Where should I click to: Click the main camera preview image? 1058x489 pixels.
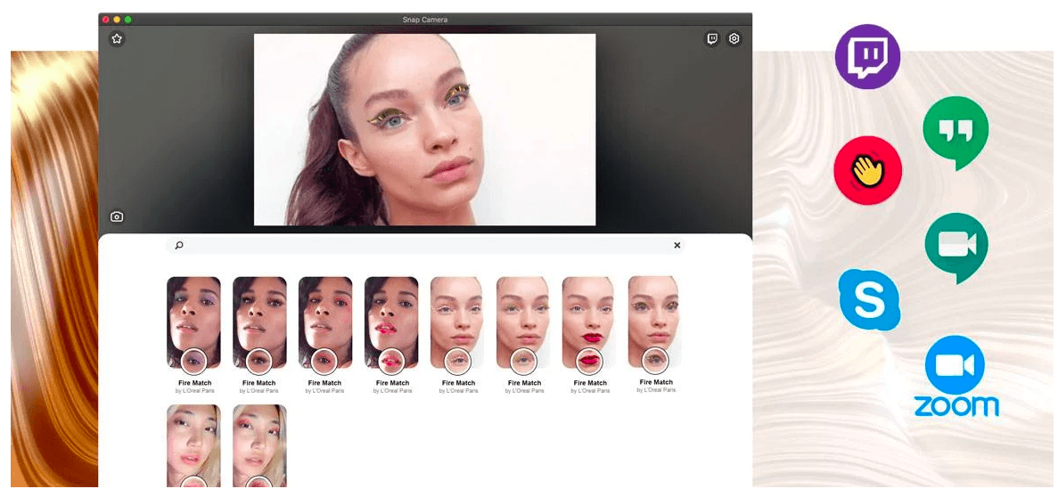[424, 130]
